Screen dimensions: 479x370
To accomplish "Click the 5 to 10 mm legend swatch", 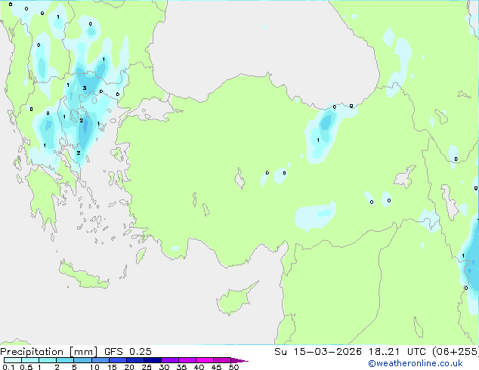I will [82, 360].
